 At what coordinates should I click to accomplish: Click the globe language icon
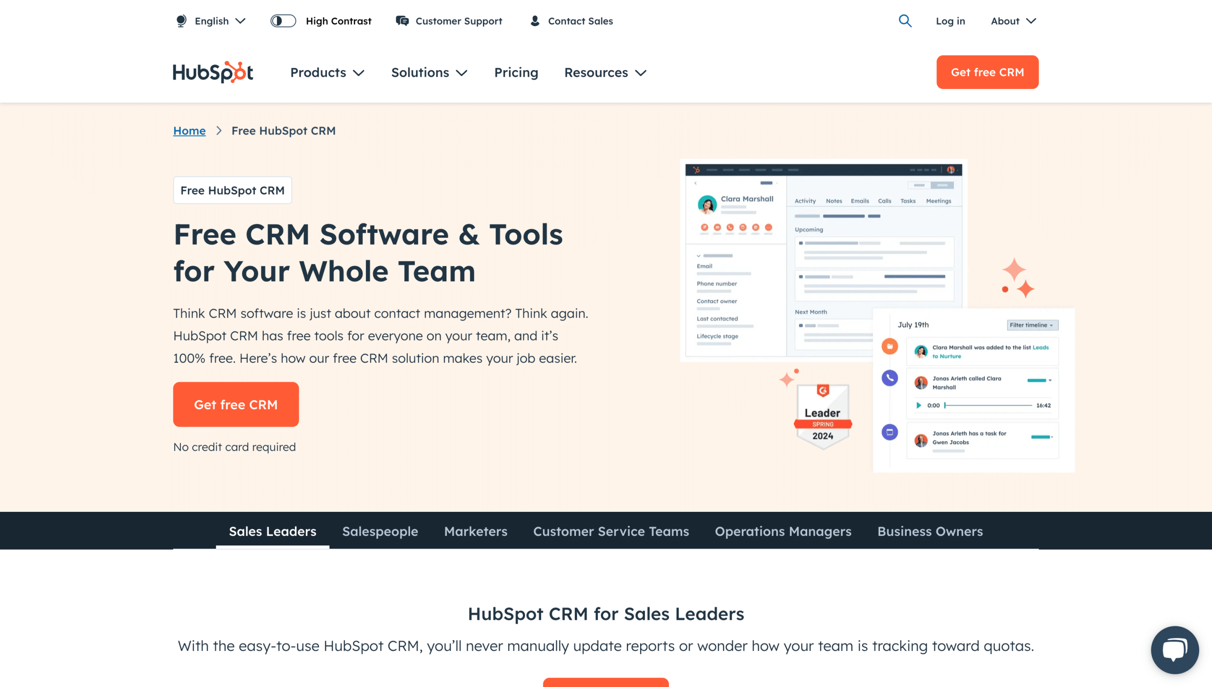point(181,21)
